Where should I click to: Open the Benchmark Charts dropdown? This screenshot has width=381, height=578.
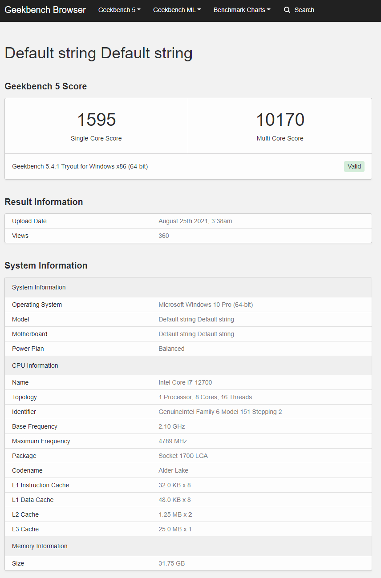pos(242,10)
